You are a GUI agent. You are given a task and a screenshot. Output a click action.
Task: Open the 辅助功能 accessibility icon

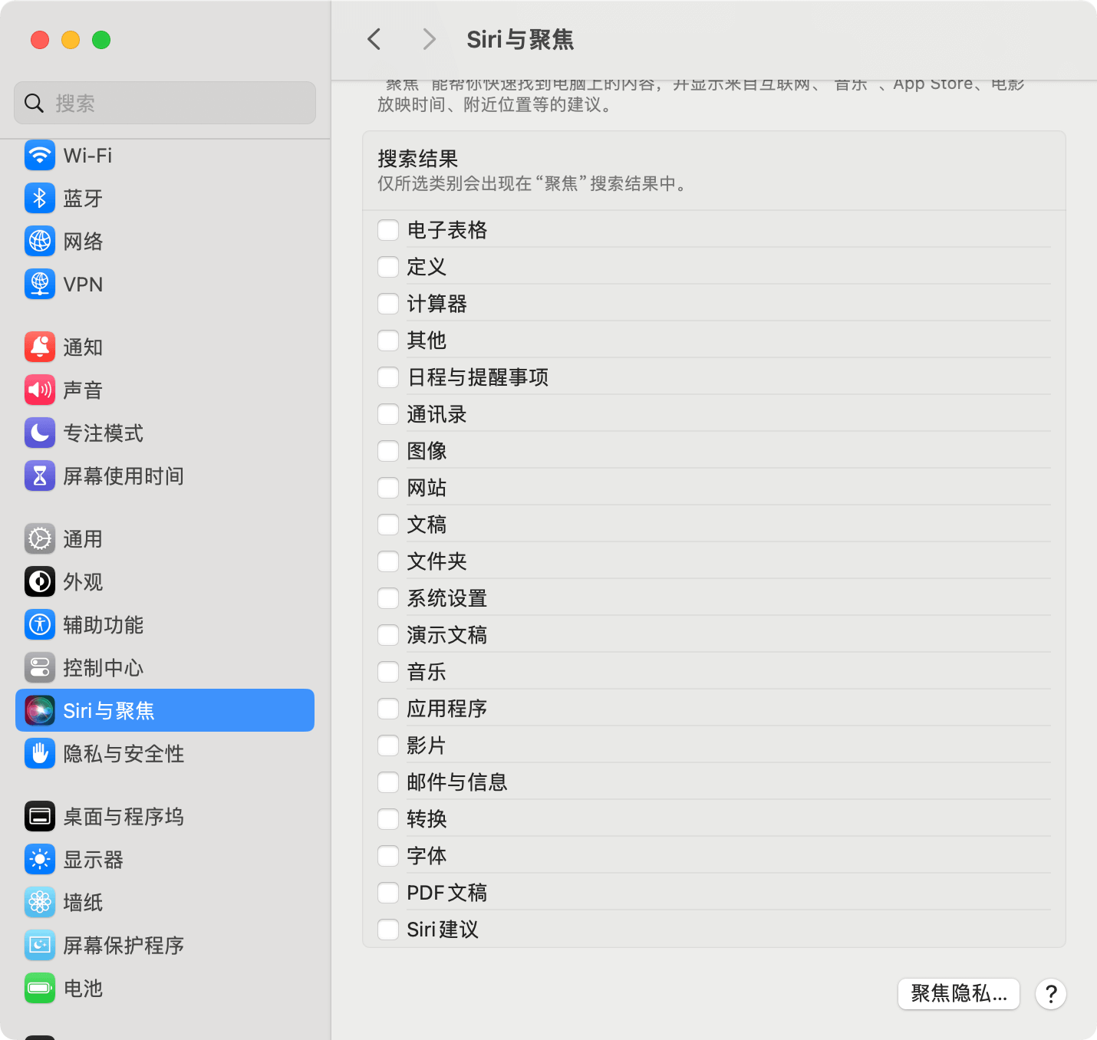click(x=40, y=625)
